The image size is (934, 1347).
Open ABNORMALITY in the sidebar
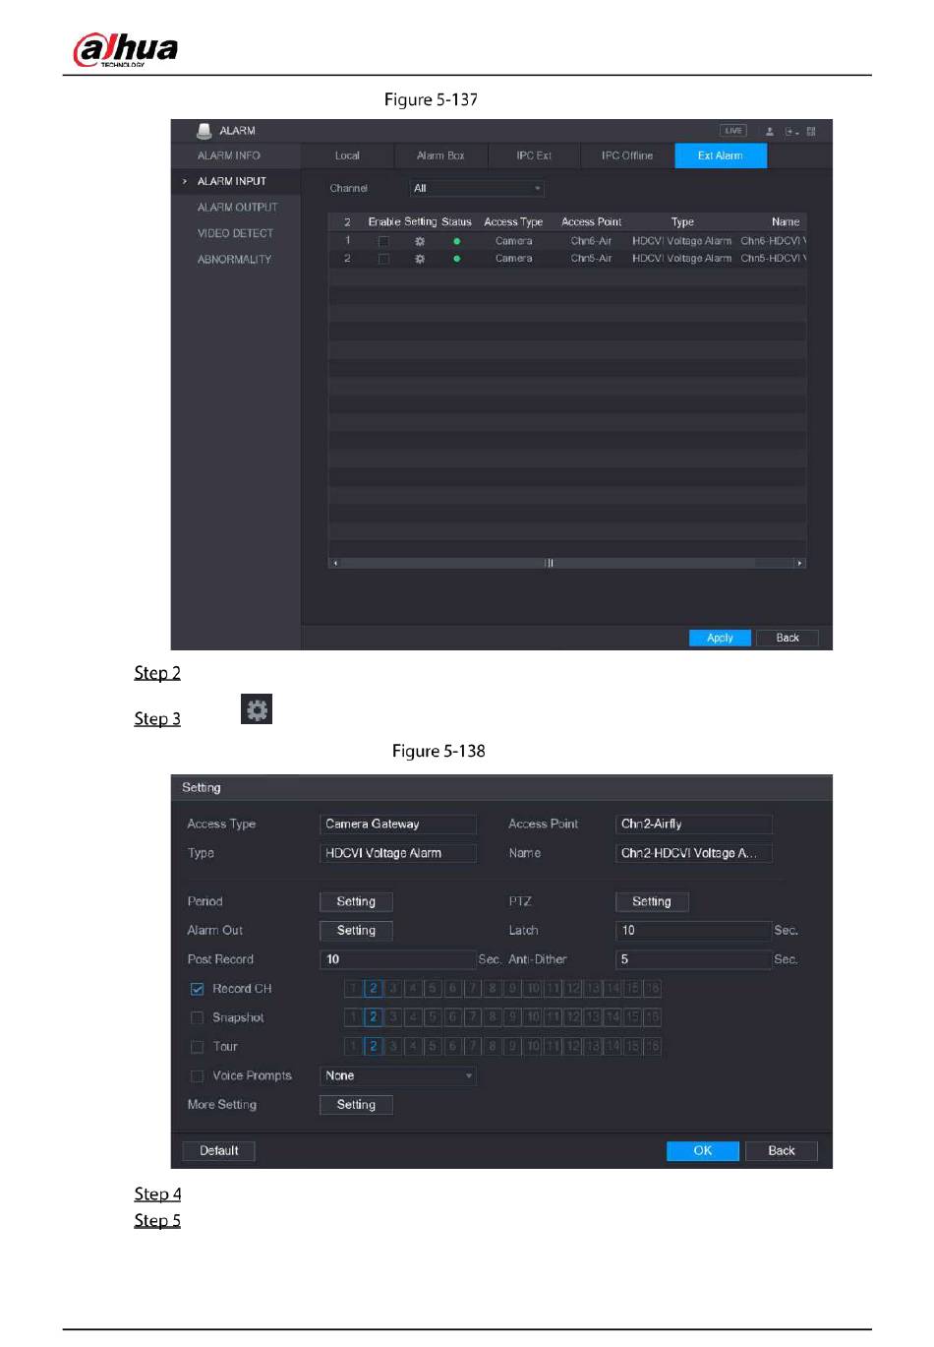pyautogui.click(x=235, y=260)
